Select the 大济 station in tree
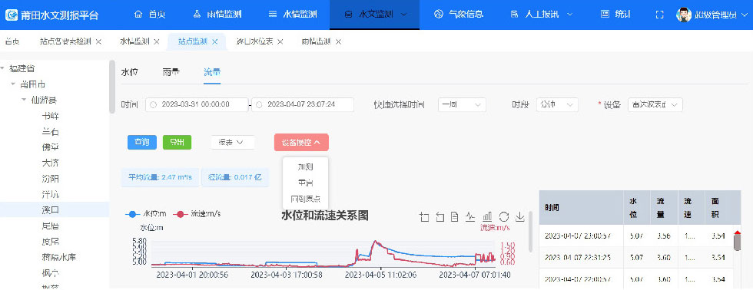The image size is (753, 290). click(51, 163)
